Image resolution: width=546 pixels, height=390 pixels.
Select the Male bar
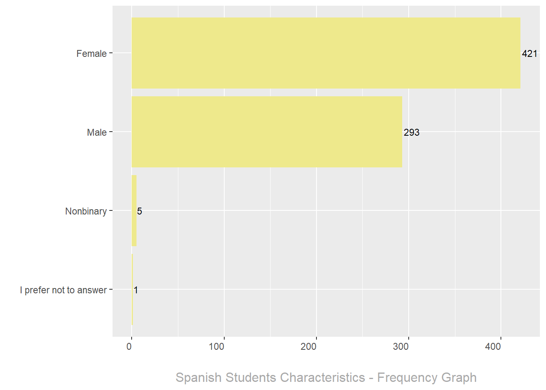[x=266, y=132]
